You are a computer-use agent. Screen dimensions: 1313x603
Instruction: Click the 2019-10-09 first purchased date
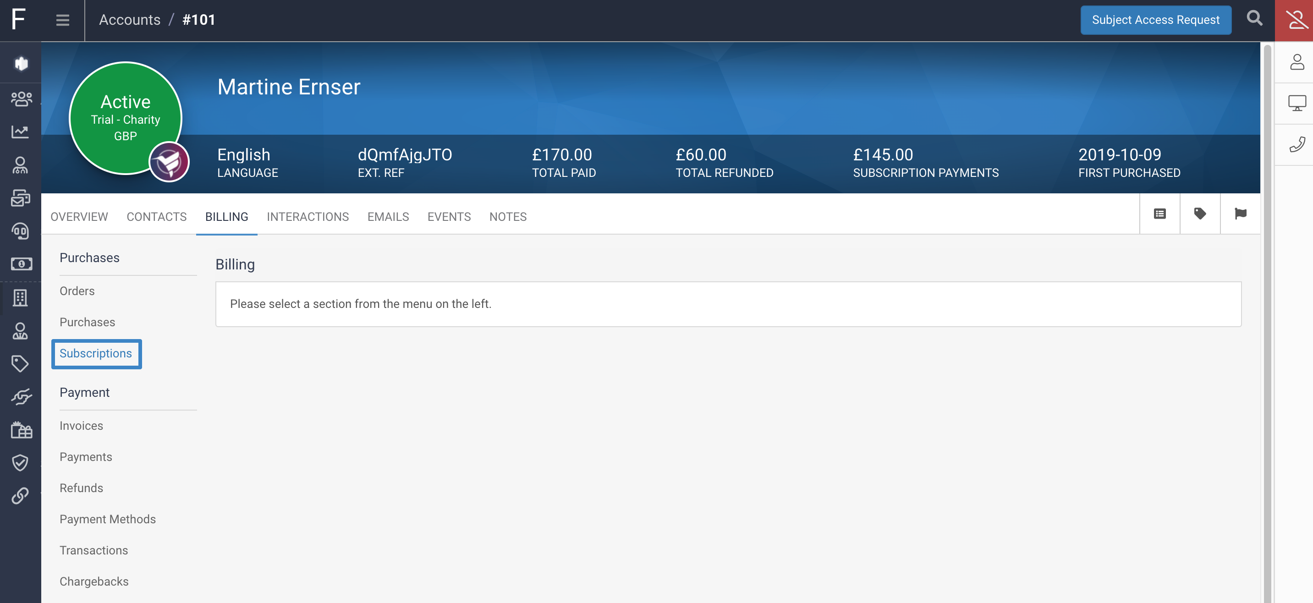[x=1119, y=154]
